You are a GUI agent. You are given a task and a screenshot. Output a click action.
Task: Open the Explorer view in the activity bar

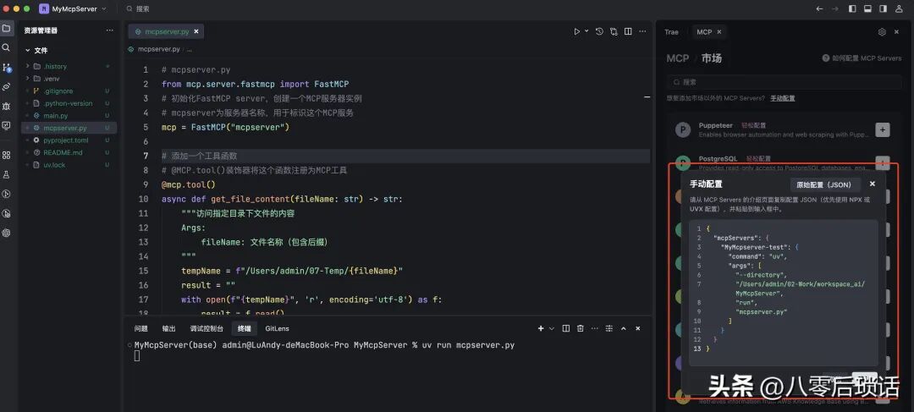pos(7,28)
